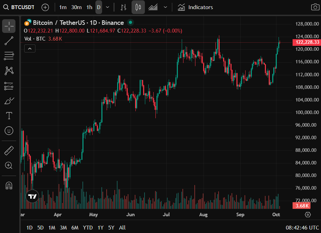Toggle magnet mode for drawings

(9, 185)
